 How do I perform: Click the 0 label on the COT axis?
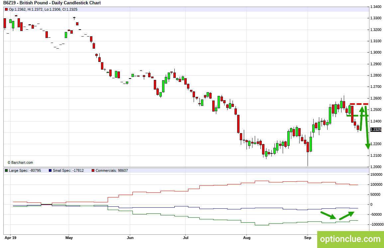(x=371, y=205)
